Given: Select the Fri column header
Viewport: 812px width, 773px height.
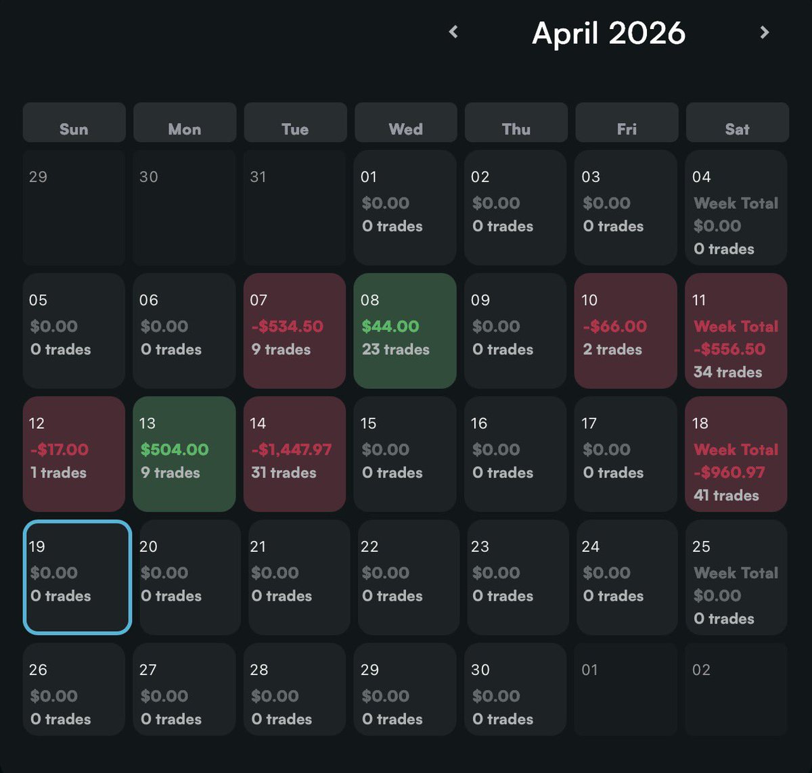Looking at the screenshot, I should pos(627,122).
